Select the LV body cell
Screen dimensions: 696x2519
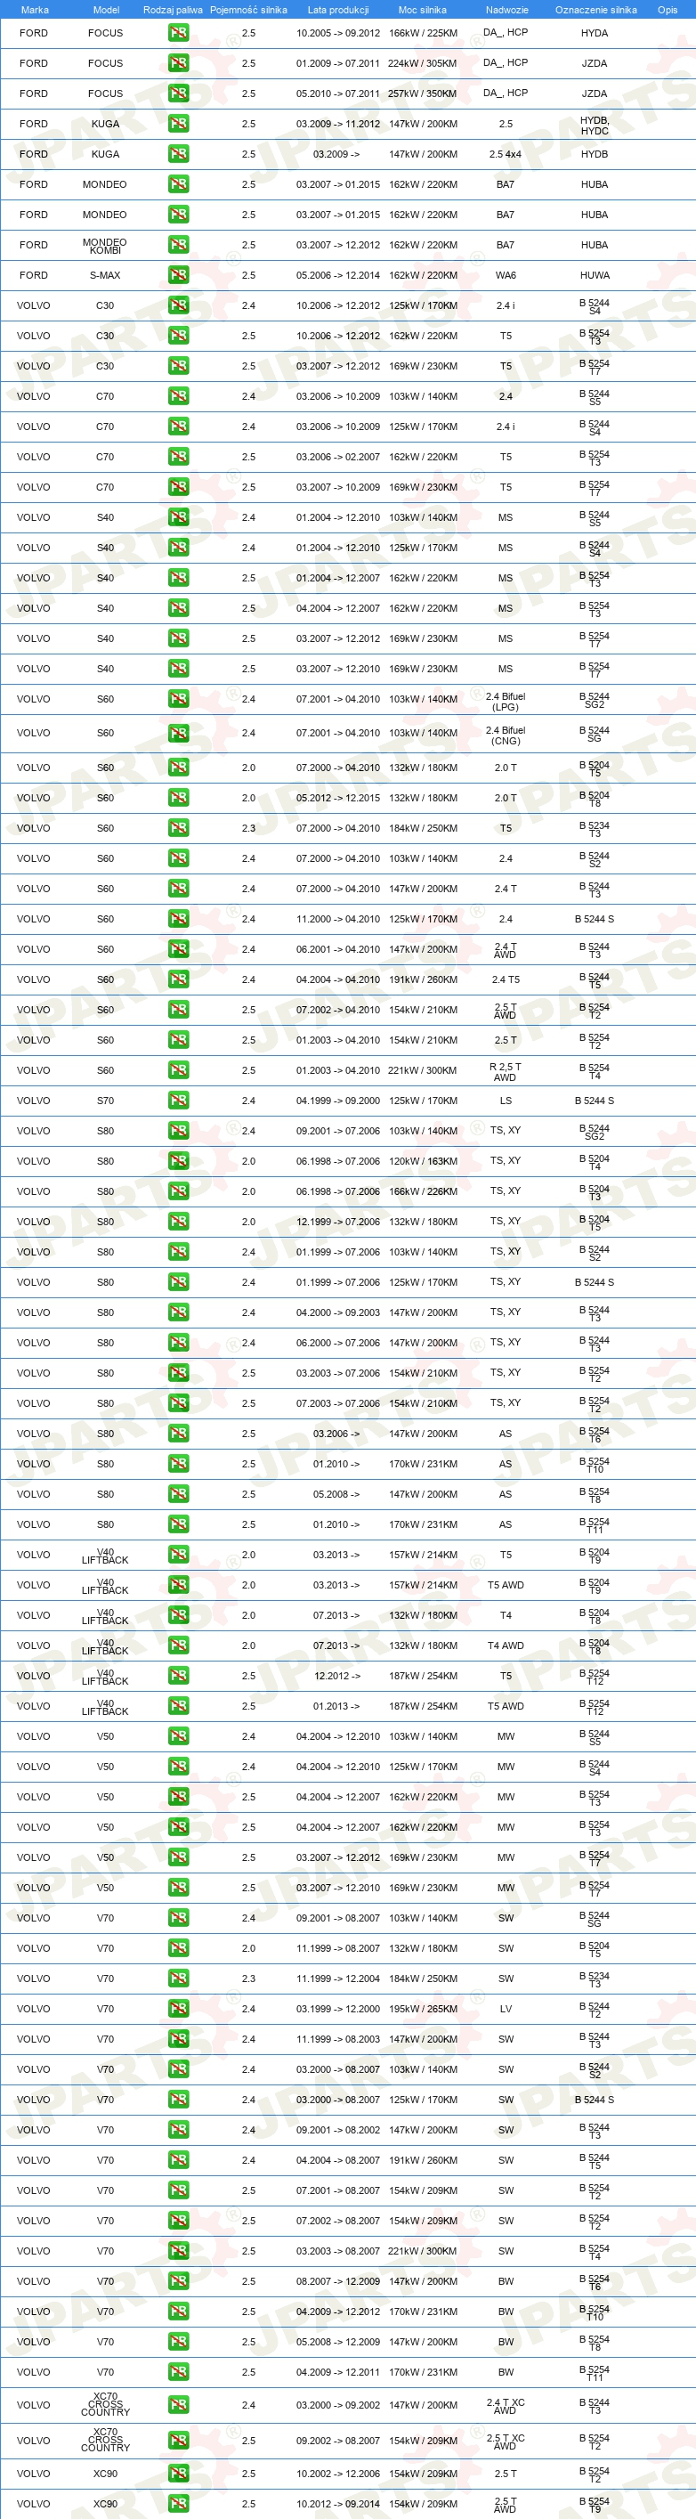pyautogui.click(x=506, y=2010)
